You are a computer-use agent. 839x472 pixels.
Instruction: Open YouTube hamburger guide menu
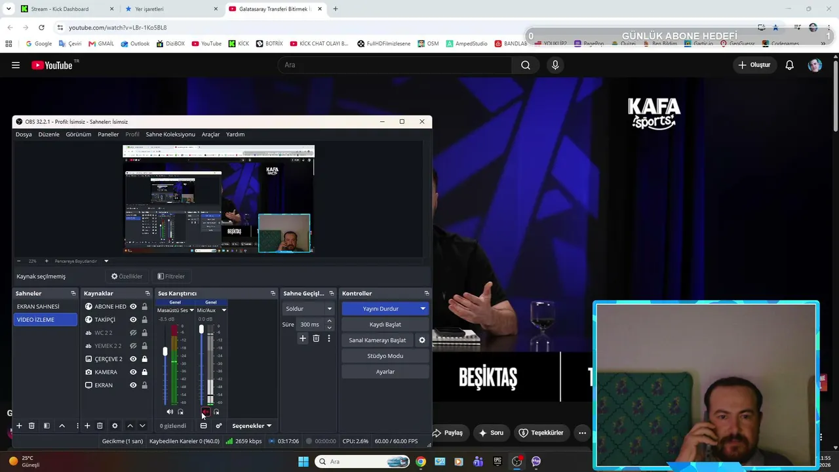pyautogui.click(x=16, y=65)
